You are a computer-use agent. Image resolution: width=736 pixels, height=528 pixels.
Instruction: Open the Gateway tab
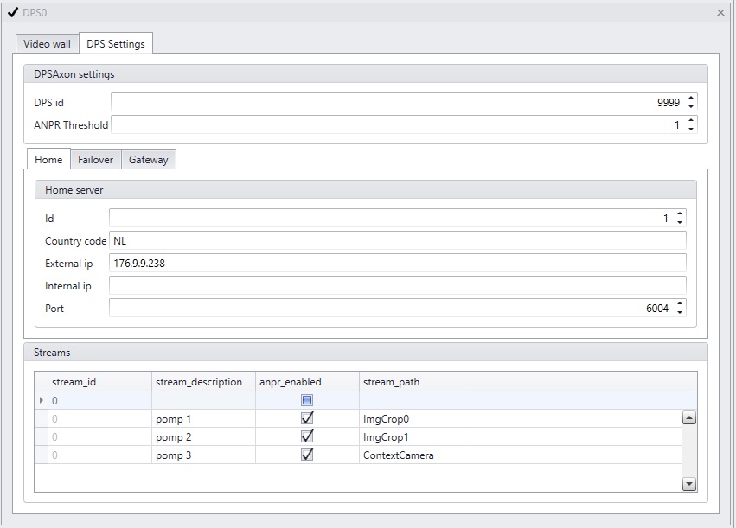click(x=149, y=159)
